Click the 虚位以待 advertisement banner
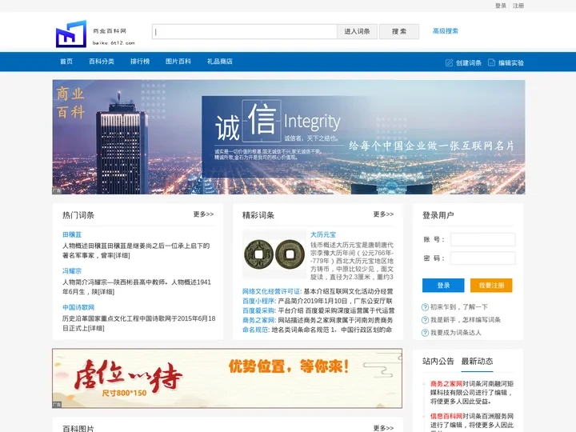Screen dimensions: 576x432 (227, 378)
